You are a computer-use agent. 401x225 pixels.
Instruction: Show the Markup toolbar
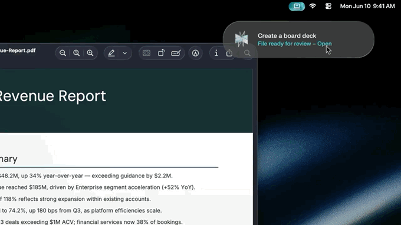[195, 53]
